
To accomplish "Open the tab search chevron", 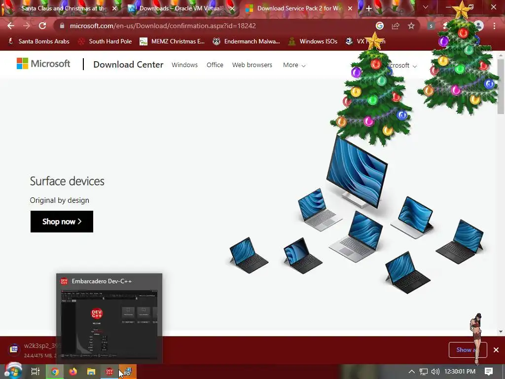I will click(x=426, y=7).
